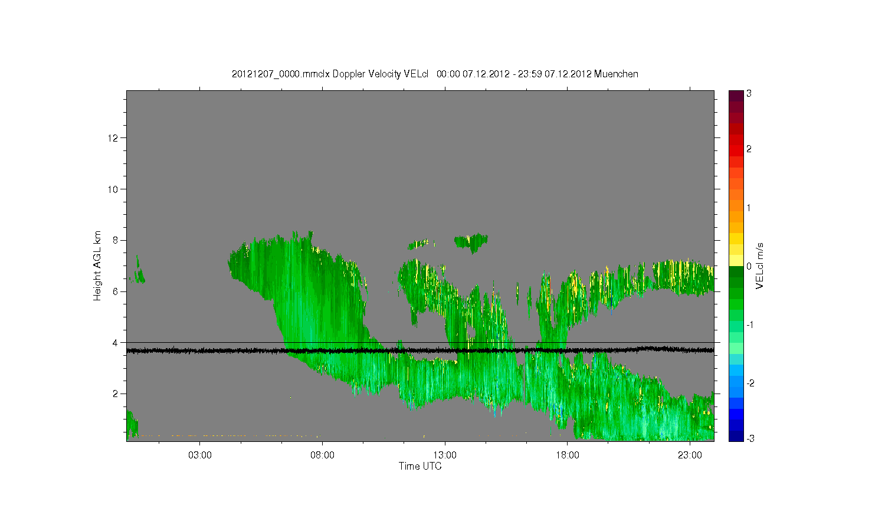The height and width of the screenshot is (531, 885).
Task: Click the 13:00 time axis tick label
Action: click(445, 455)
